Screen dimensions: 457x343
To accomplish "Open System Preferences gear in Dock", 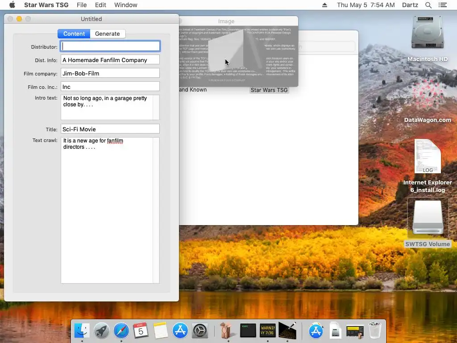I will tap(199, 331).
